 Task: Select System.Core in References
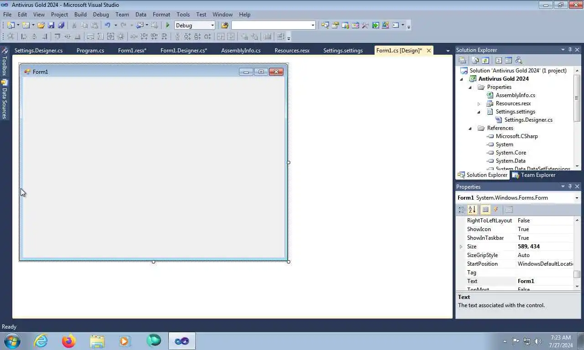pyautogui.click(x=511, y=153)
